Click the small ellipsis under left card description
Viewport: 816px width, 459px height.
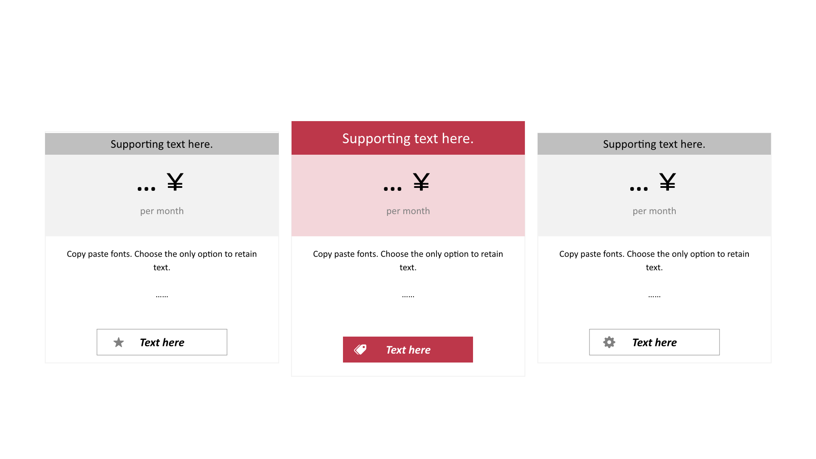coord(162,296)
